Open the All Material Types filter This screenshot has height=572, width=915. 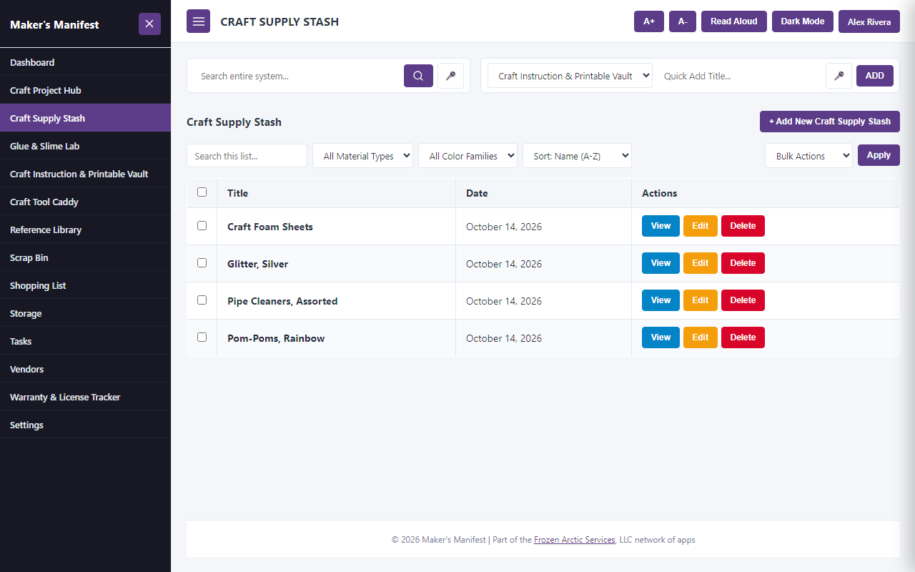coord(362,156)
